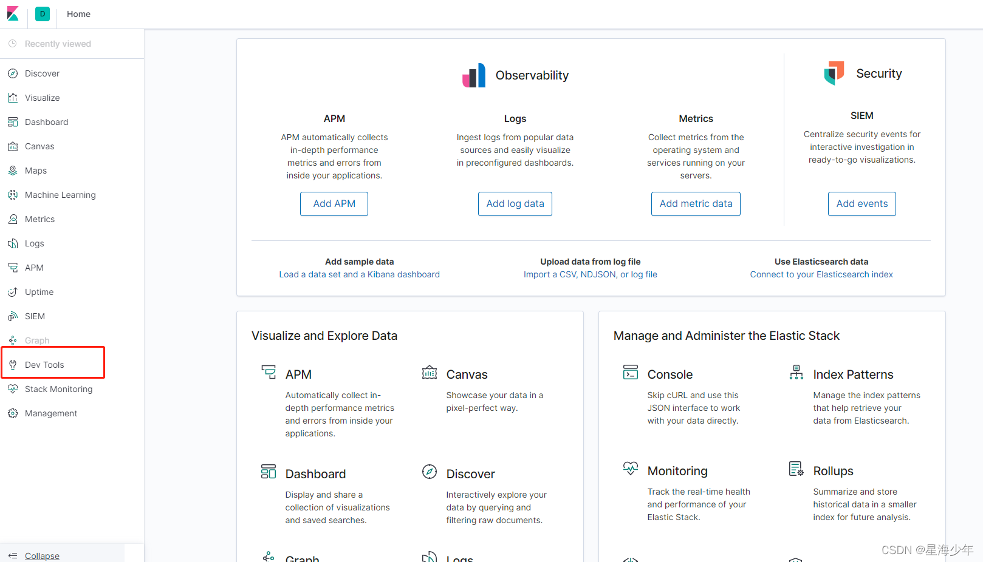Open the Rollups card title
This screenshot has width=983, height=562.
pyautogui.click(x=833, y=471)
